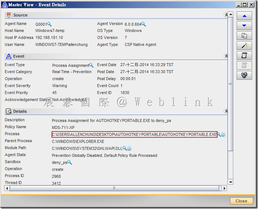Viewport: 258px width, 209px height.
Task: Click the Process ID value 2968
Action: [x=56, y=176]
